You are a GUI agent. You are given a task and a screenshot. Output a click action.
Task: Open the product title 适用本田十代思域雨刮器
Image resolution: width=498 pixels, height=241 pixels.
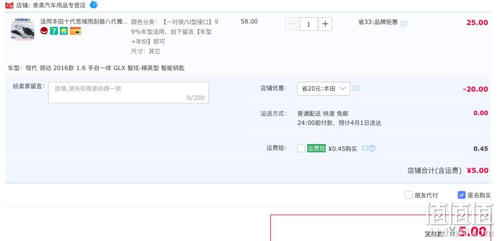coord(84,22)
